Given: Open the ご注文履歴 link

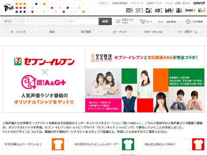Looking at the screenshot, I should click(x=197, y=22).
